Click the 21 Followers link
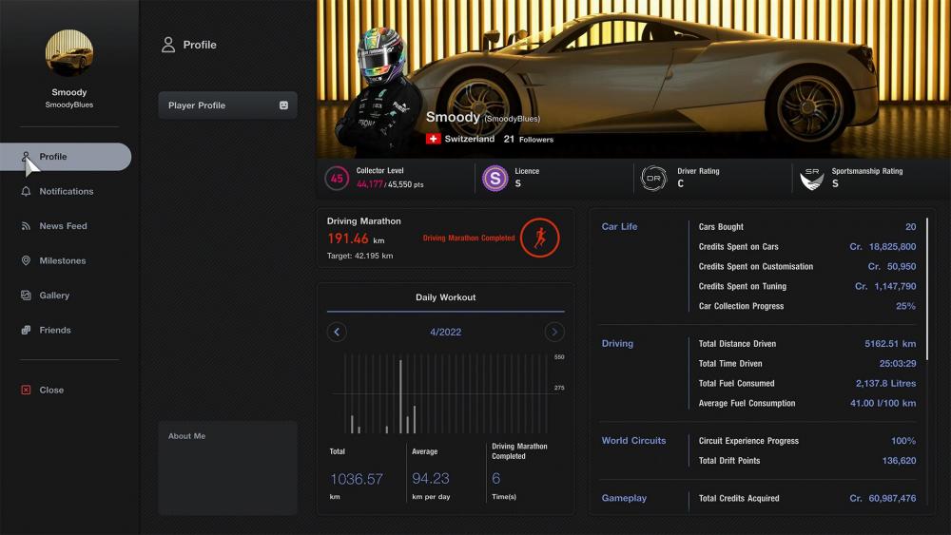 pyautogui.click(x=528, y=139)
